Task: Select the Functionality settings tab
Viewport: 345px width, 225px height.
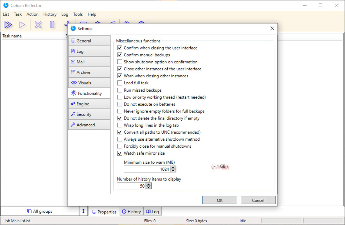Action: (x=89, y=93)
